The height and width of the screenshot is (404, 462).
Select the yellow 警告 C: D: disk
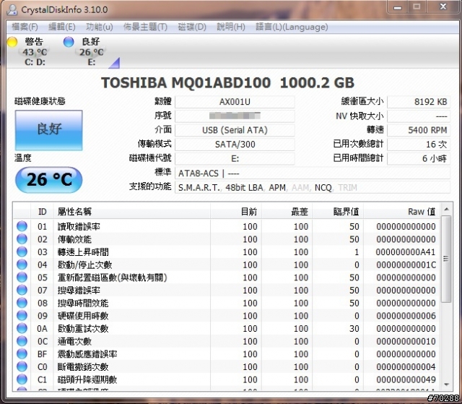point(28,51)
